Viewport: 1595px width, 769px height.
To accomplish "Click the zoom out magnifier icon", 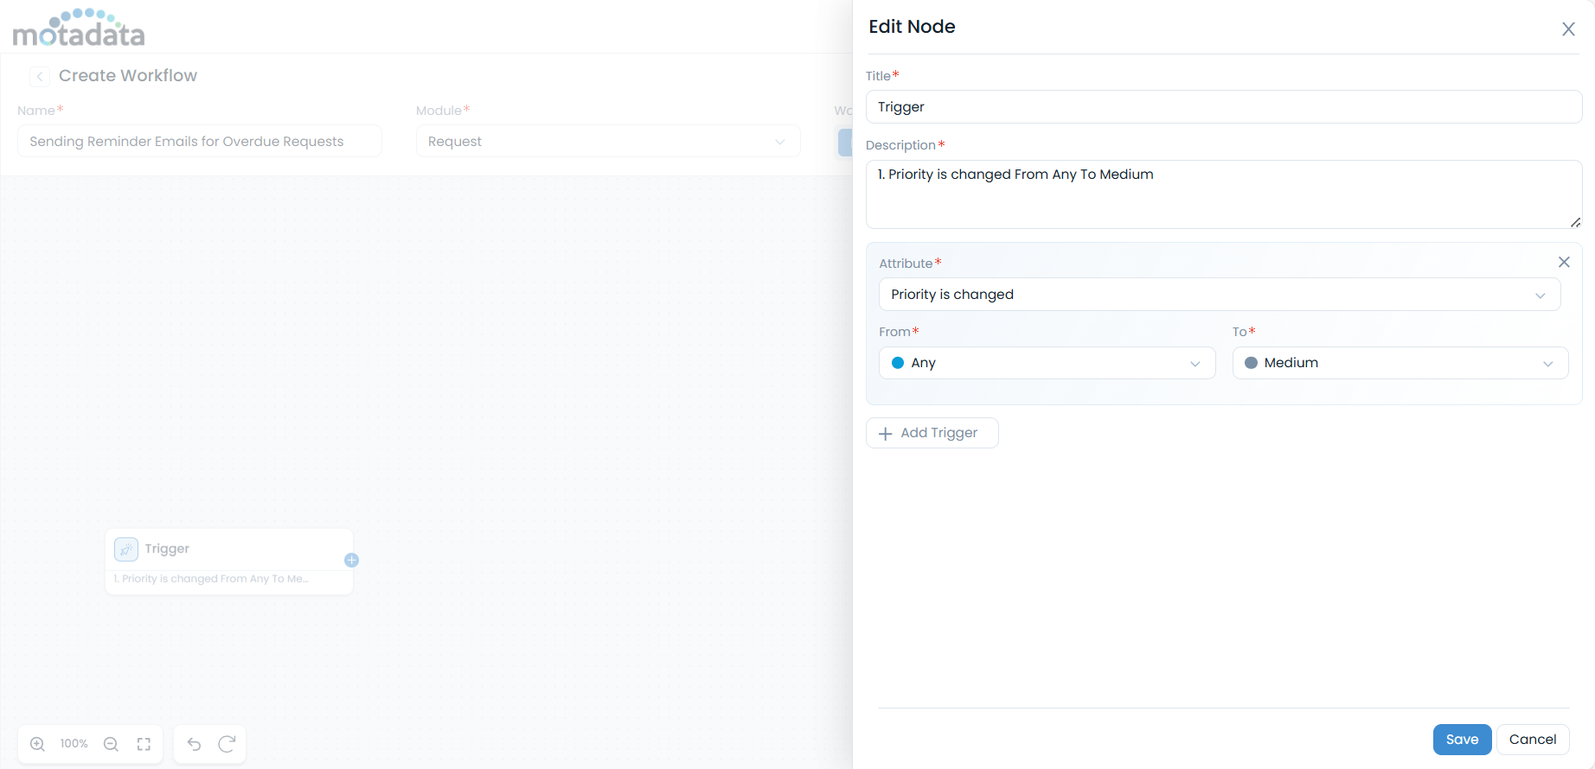I will (x=111, y=744).
